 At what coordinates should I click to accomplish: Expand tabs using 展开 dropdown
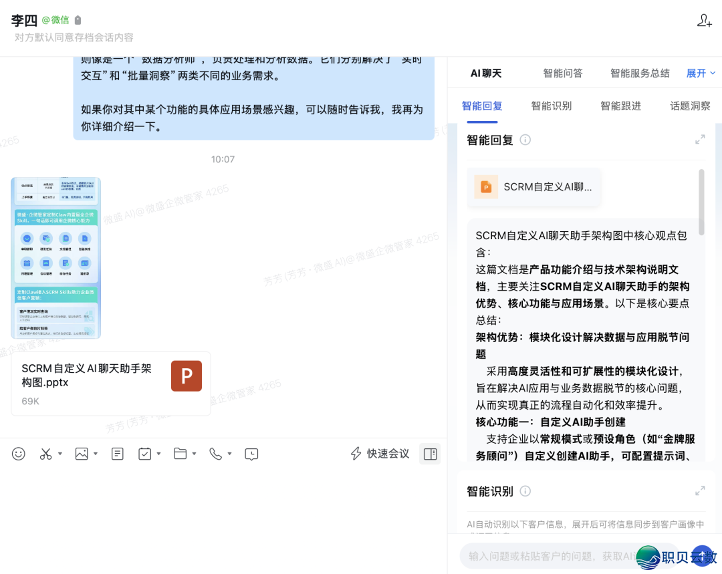[701, 74]
